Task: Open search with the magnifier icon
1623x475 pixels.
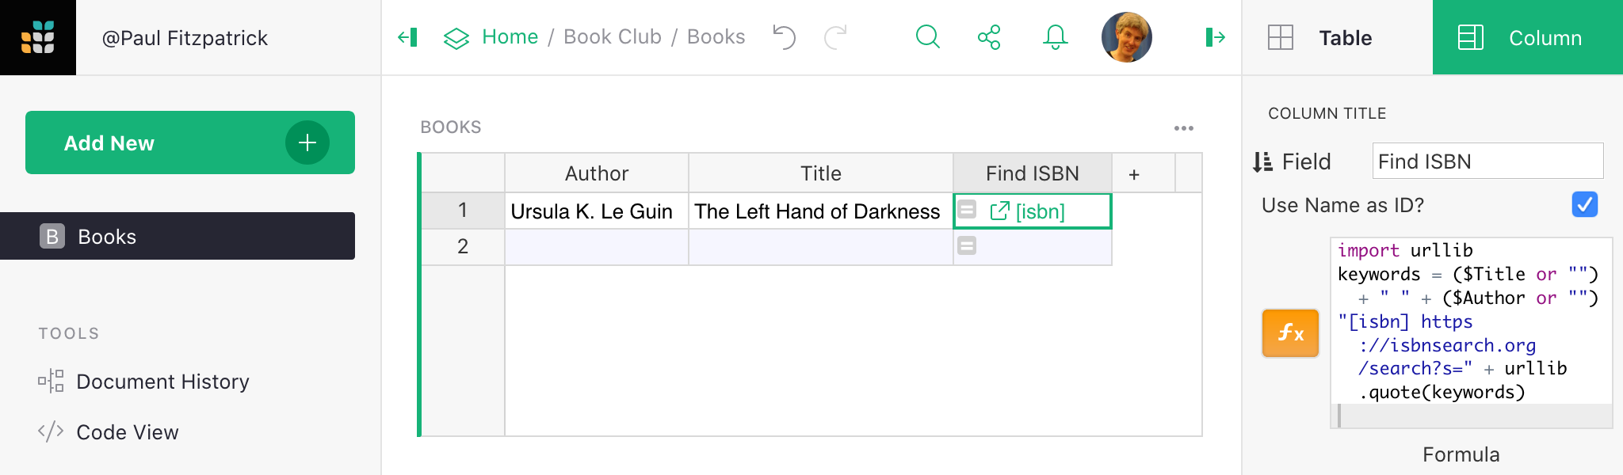Action: (x=927, y=37)
